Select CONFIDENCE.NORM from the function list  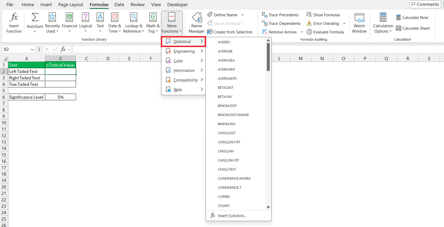[x=234, y=178]
